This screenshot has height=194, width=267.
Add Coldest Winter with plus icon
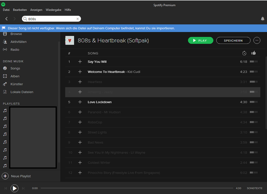(x=80, y=162)
